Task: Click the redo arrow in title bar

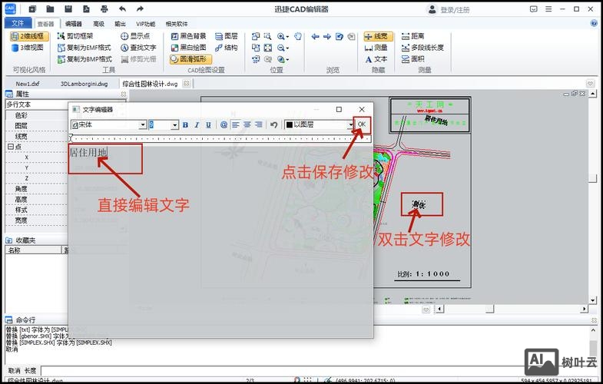Action: pyautogui.click(x=140, y=9)
